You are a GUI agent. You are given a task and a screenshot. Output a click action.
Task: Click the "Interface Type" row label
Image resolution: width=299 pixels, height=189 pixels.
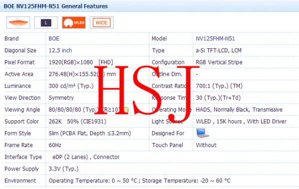click(x=23, y=157)
